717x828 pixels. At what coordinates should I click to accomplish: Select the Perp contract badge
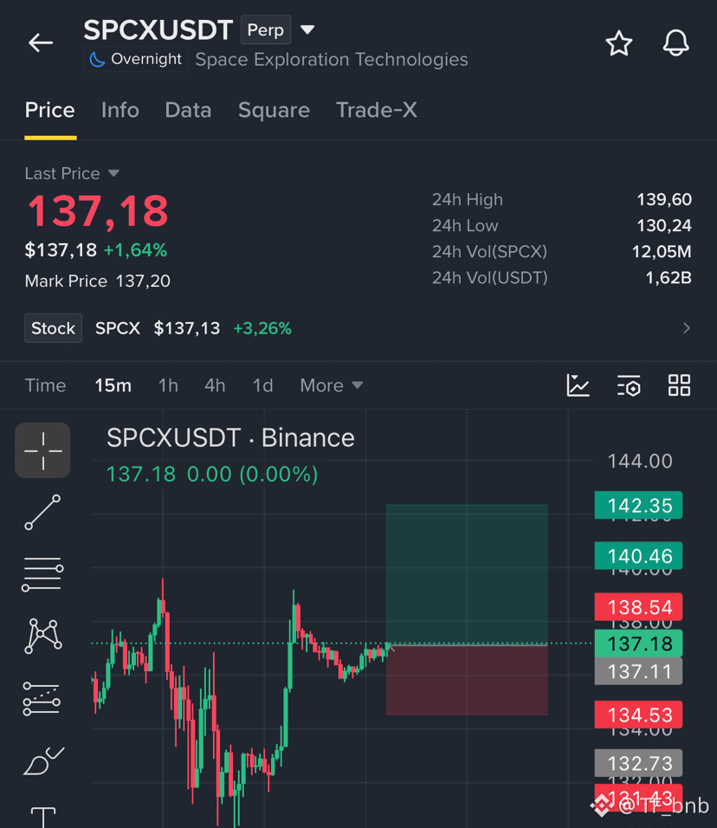(266, 30)
